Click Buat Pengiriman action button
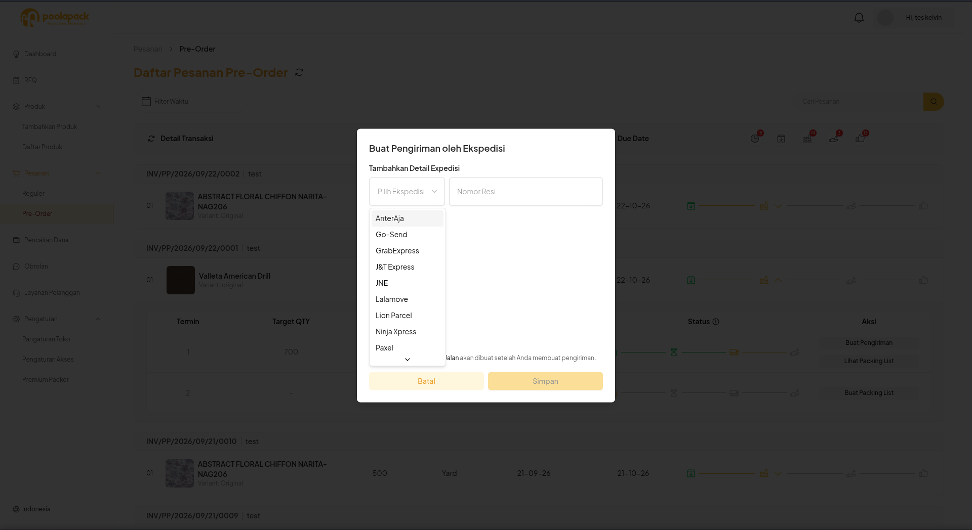This screenshot has width=972, height=530. pyautogui.click(x=869, y=343)
